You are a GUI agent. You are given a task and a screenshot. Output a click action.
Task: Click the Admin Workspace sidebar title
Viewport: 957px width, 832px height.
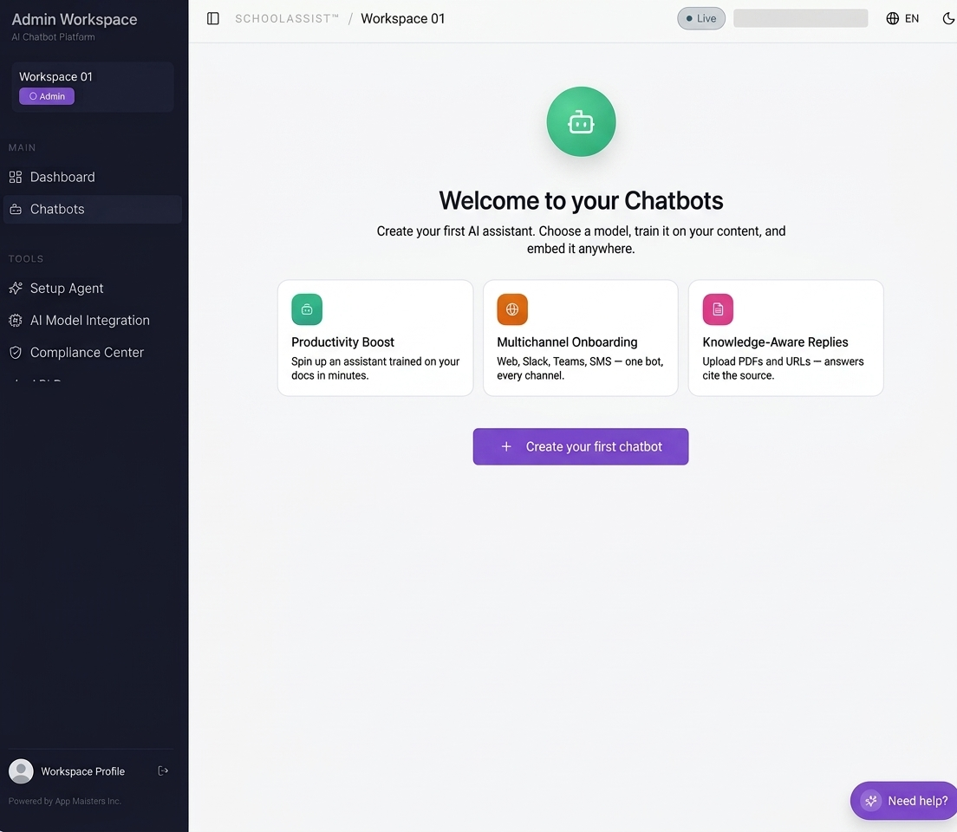[75, 20]
